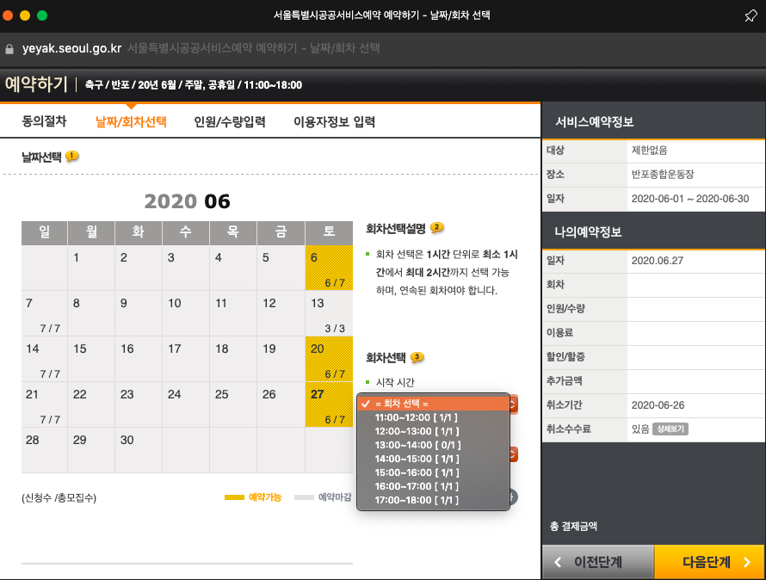Open the 인원/수량입력 step tab
This screenshot has width=766, height=580.
[x=230, y=121]
